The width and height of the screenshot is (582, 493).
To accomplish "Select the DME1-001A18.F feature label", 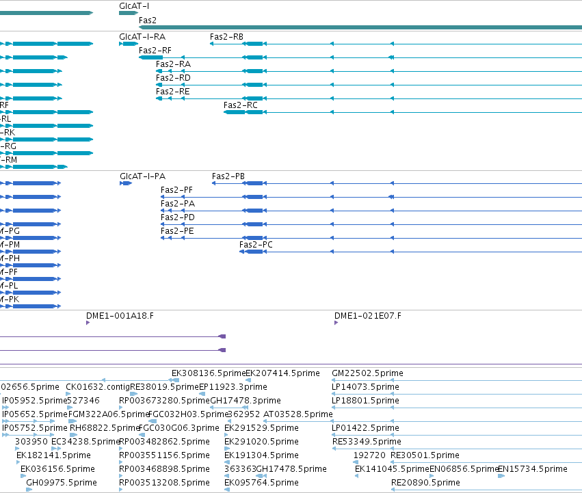I will coord(120,316).
